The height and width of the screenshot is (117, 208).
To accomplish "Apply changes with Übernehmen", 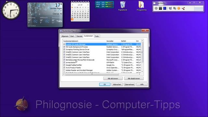I will click(129, 84).
